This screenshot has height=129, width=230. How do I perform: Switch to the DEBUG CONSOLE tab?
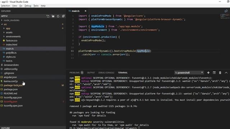tap(106, 73)
